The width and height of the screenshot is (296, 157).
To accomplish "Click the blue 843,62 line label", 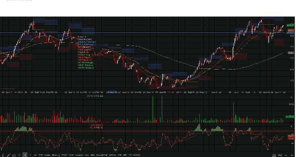I will [x=290, y=33].
